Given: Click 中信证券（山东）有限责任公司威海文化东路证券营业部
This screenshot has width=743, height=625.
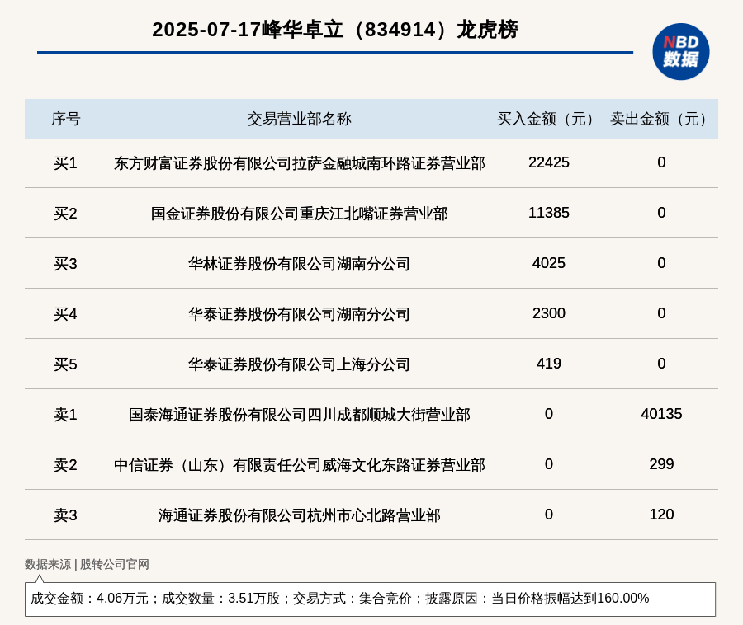Looking at the screenshot, I should 300,464.
